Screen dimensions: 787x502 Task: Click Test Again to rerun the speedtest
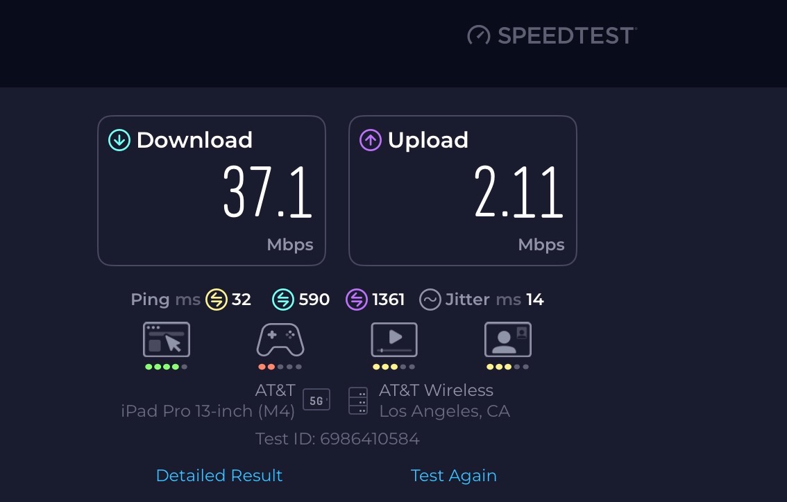tap(454, 476)
